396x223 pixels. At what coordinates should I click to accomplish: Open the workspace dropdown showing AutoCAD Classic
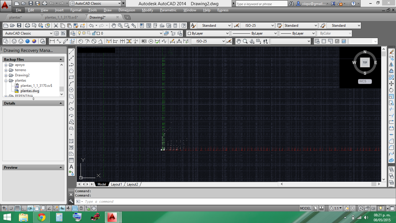(28, 33)
